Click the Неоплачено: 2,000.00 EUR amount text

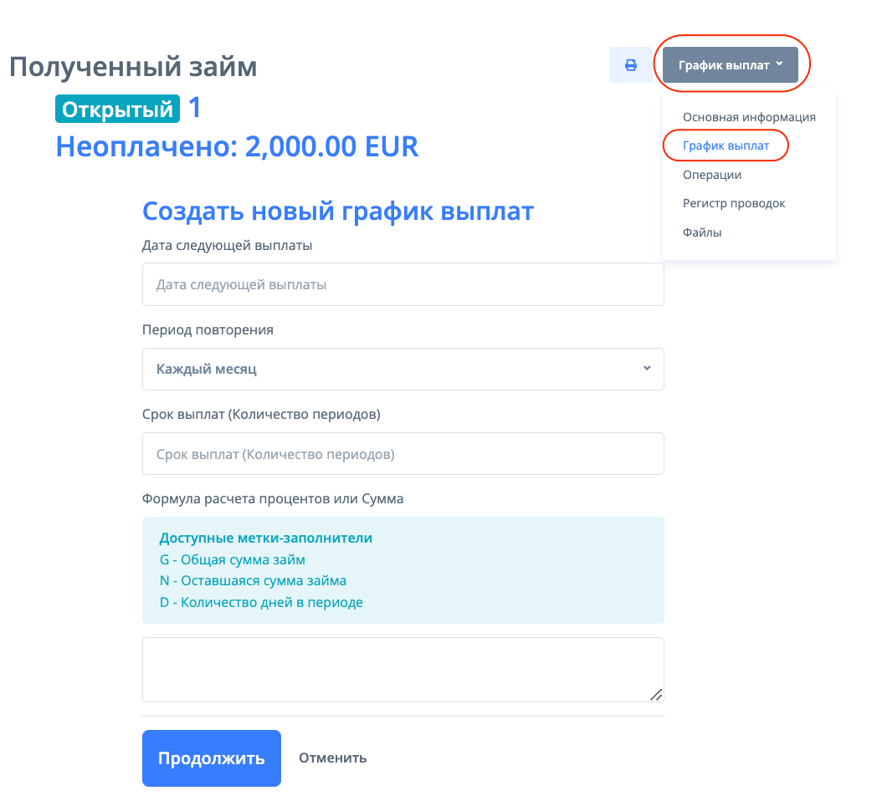click(237, 146)
